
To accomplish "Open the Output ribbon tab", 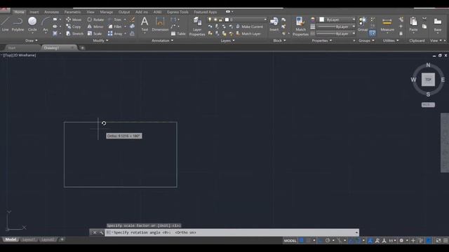I will (x=124, y=12).
